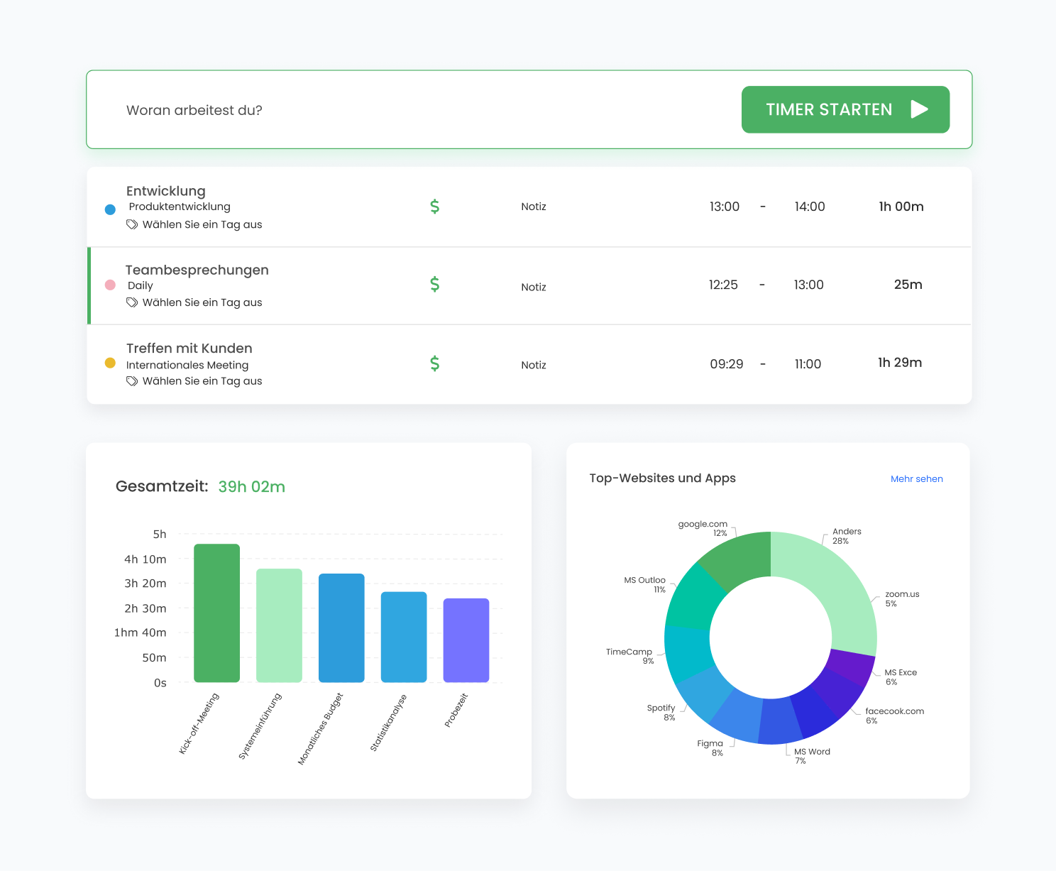Click blue project dot for Entwicklung
This screenshot has height=871, width=1056.
[x=110, y=209]
